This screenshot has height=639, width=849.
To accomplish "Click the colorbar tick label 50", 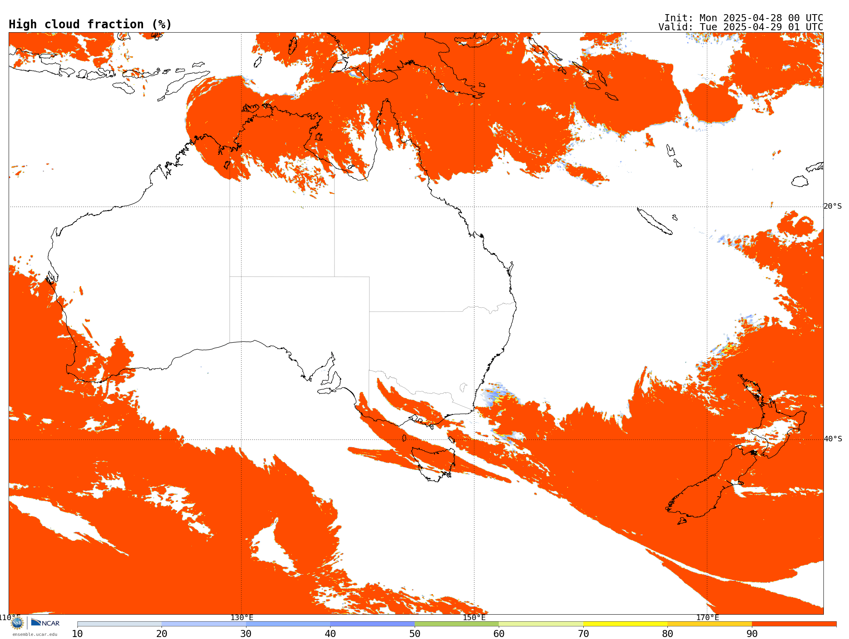I will tap(415, 634).
